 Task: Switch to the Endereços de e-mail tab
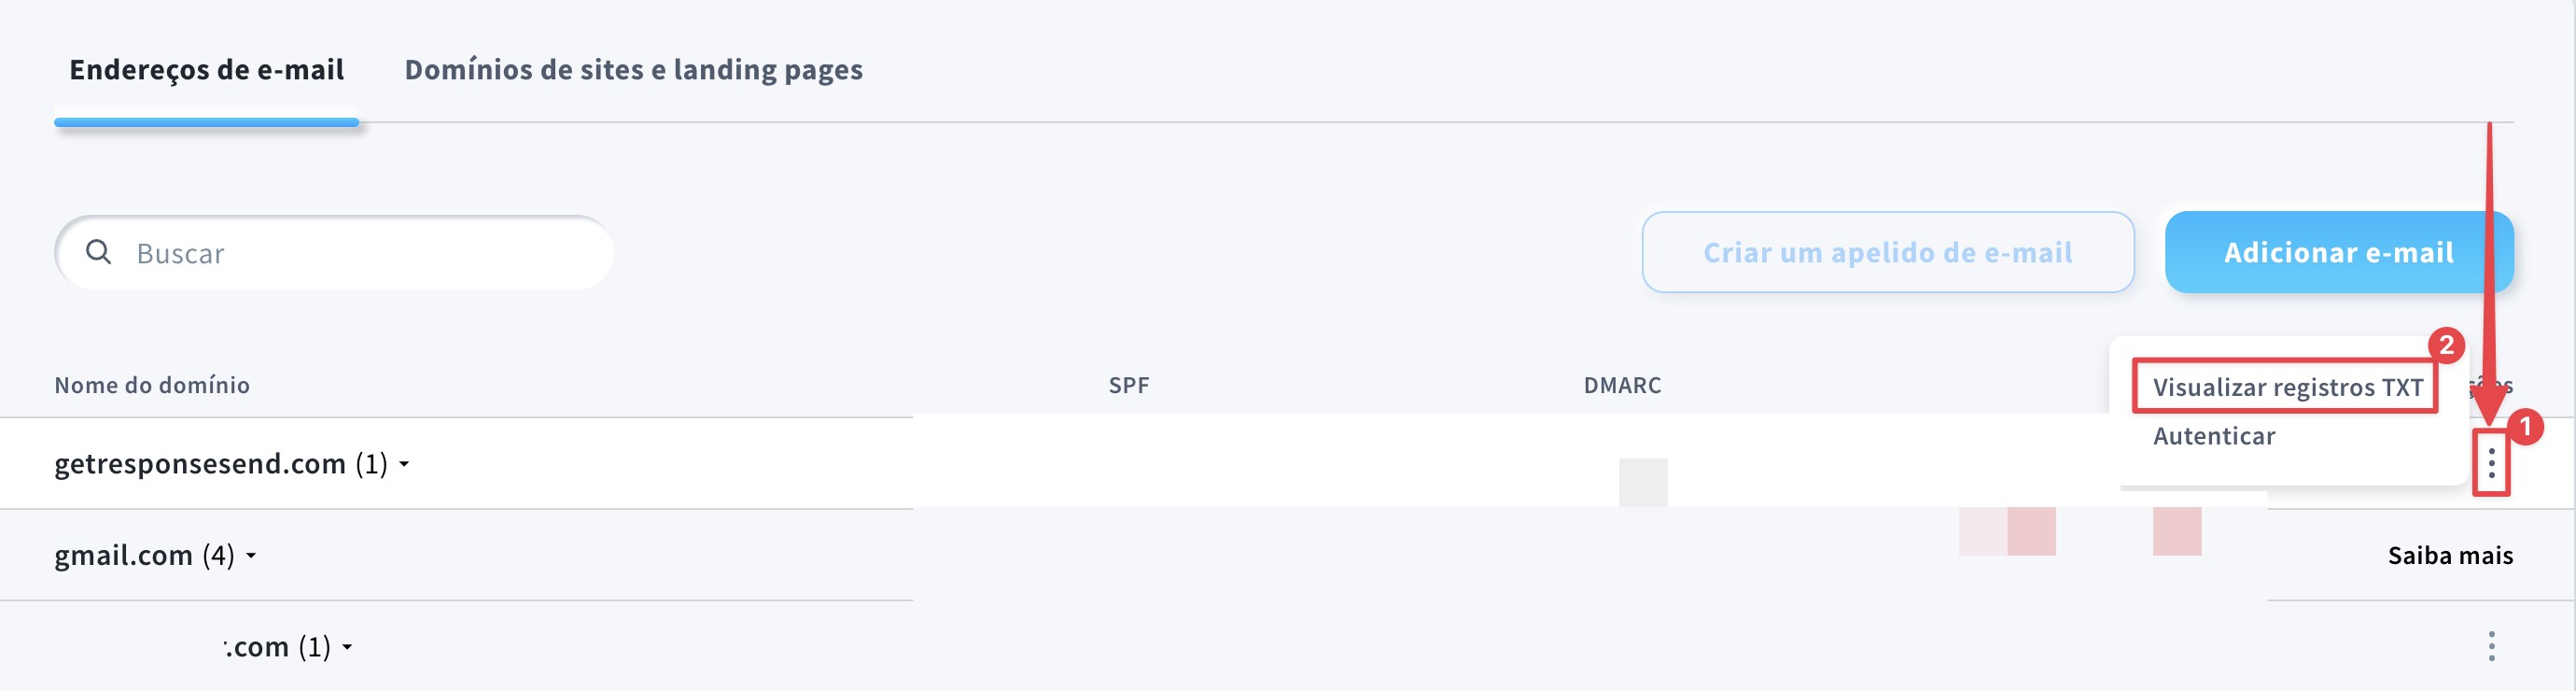pyautogui.click(x=206, y=70)
